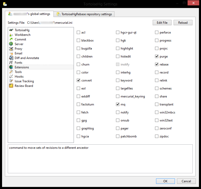Enable the record extension
Screen dimensions: 201x189
(157, 72)
